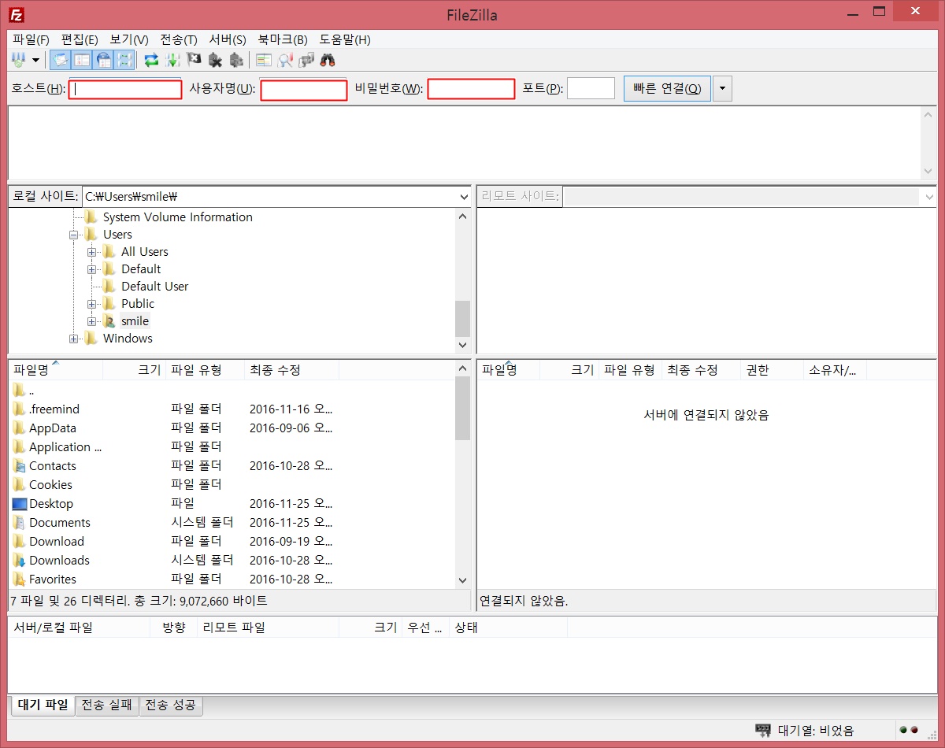Open the 도움말(H) menu
Image resolution: width=945 pixels, height=748 pixels.
point(345,39)
